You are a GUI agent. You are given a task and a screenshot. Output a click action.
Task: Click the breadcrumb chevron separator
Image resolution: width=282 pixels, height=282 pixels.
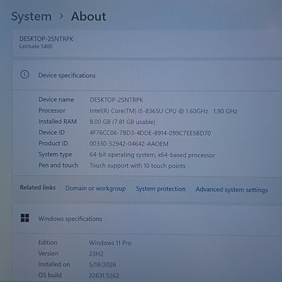click(61, 16)
